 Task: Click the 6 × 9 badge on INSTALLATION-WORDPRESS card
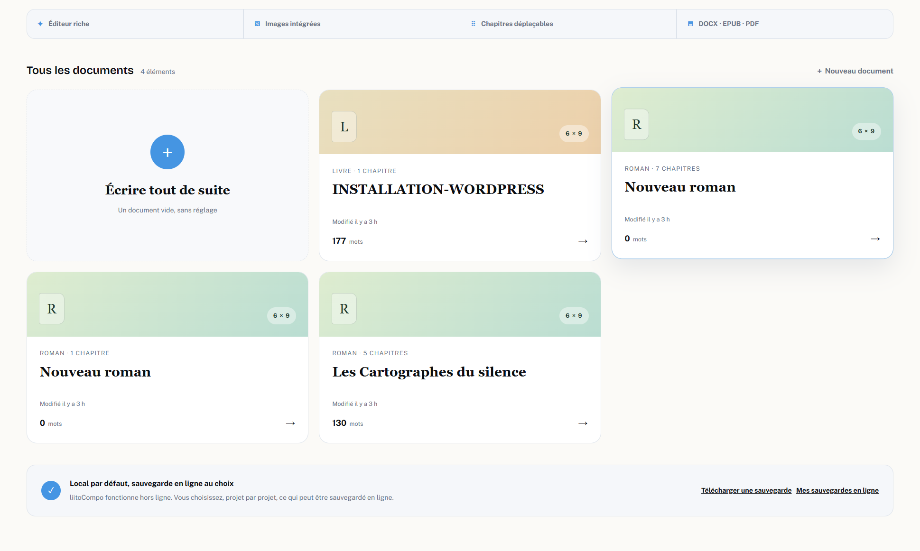pyautogui.click(x=574, y=133)
